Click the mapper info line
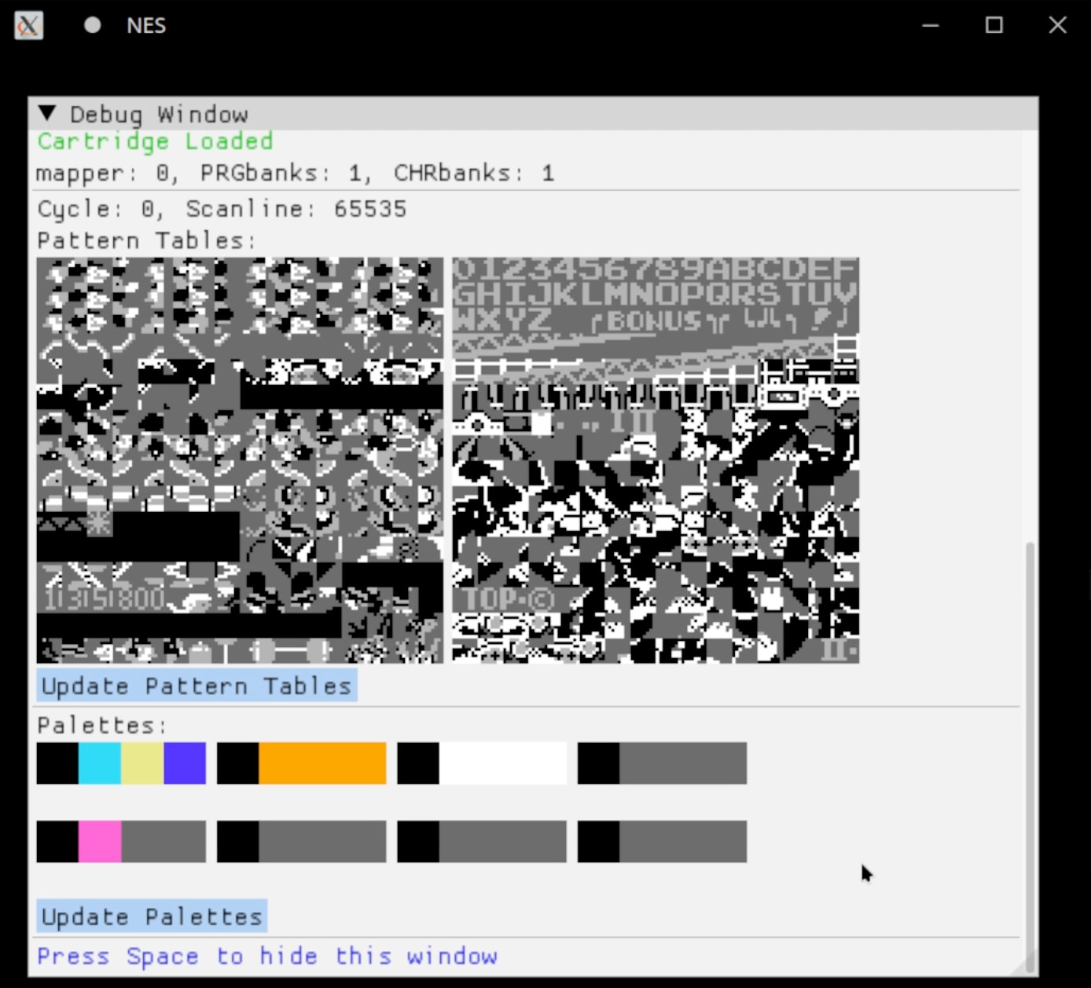The height and width of the screenshot is (988, 1091). (x=295, y=173)
